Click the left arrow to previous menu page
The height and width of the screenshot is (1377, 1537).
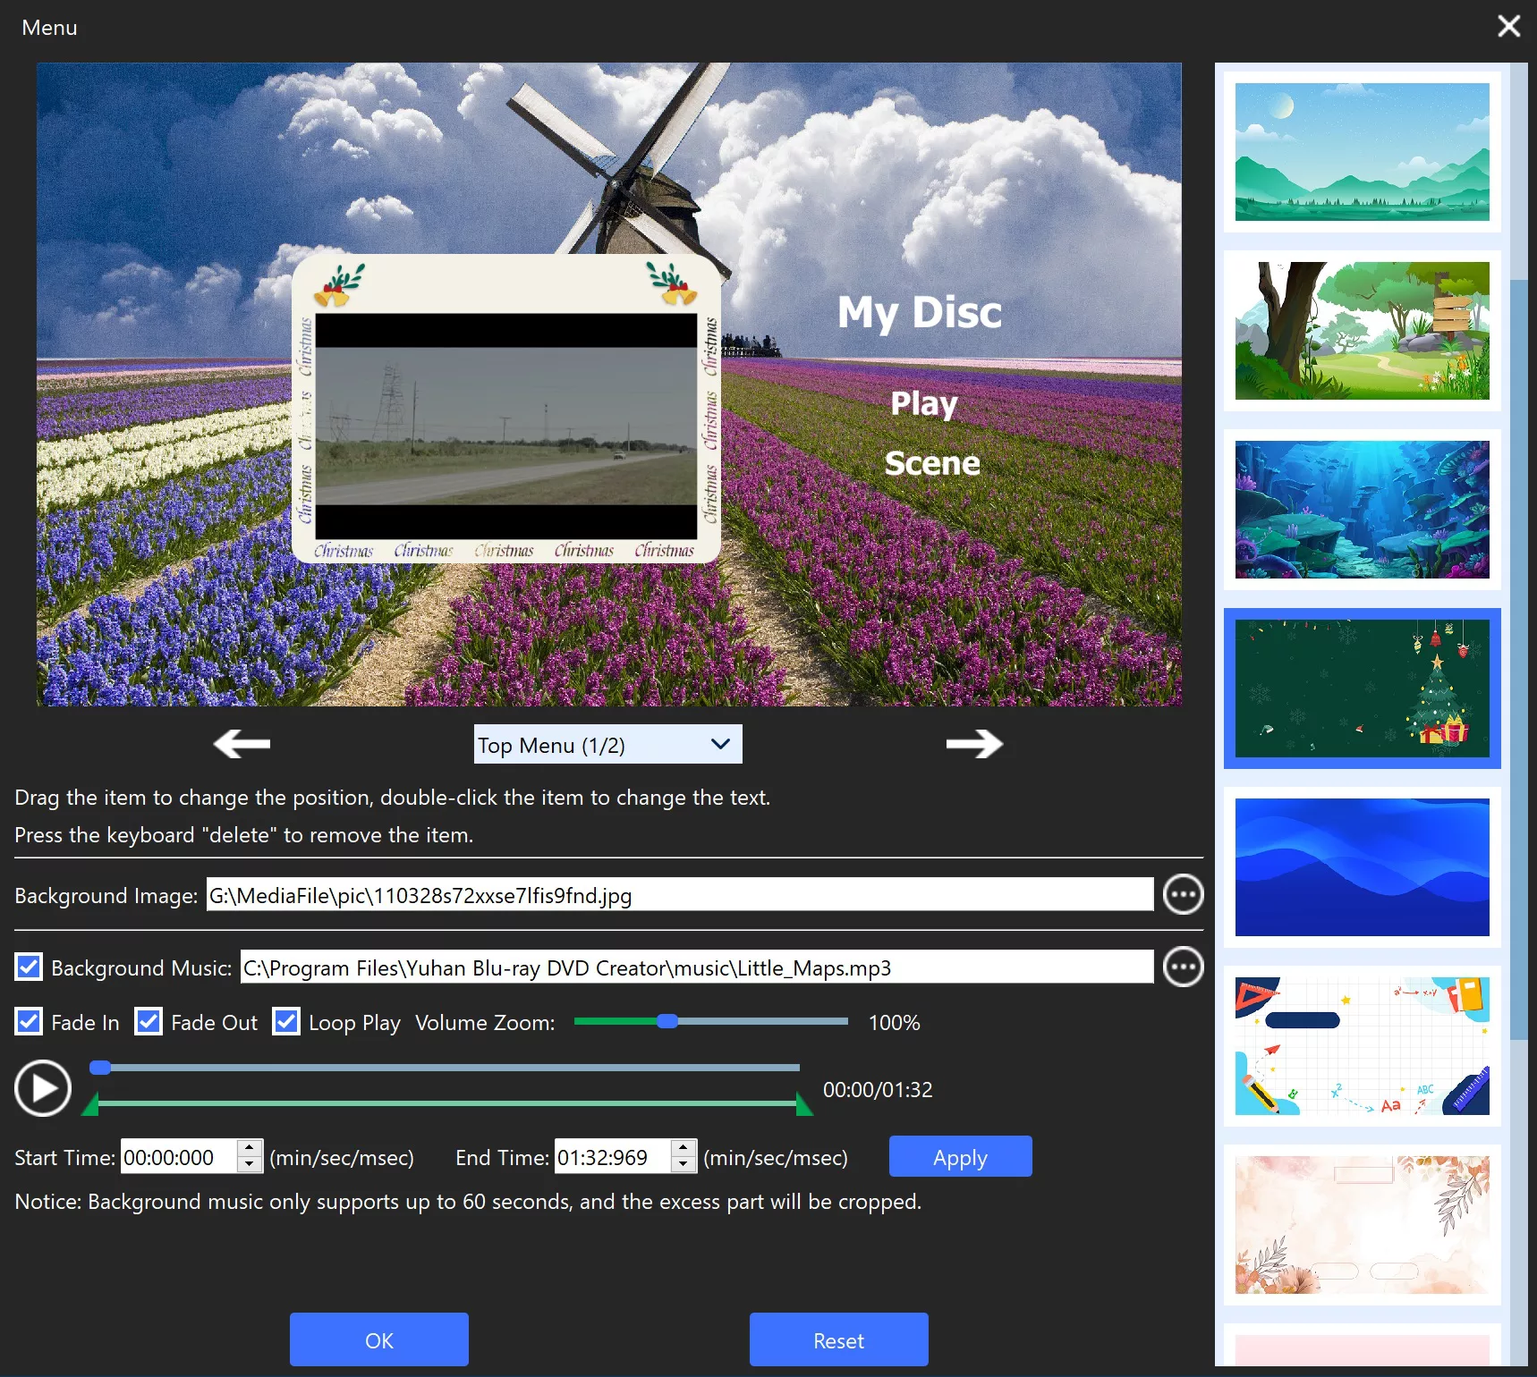point(242,743)
